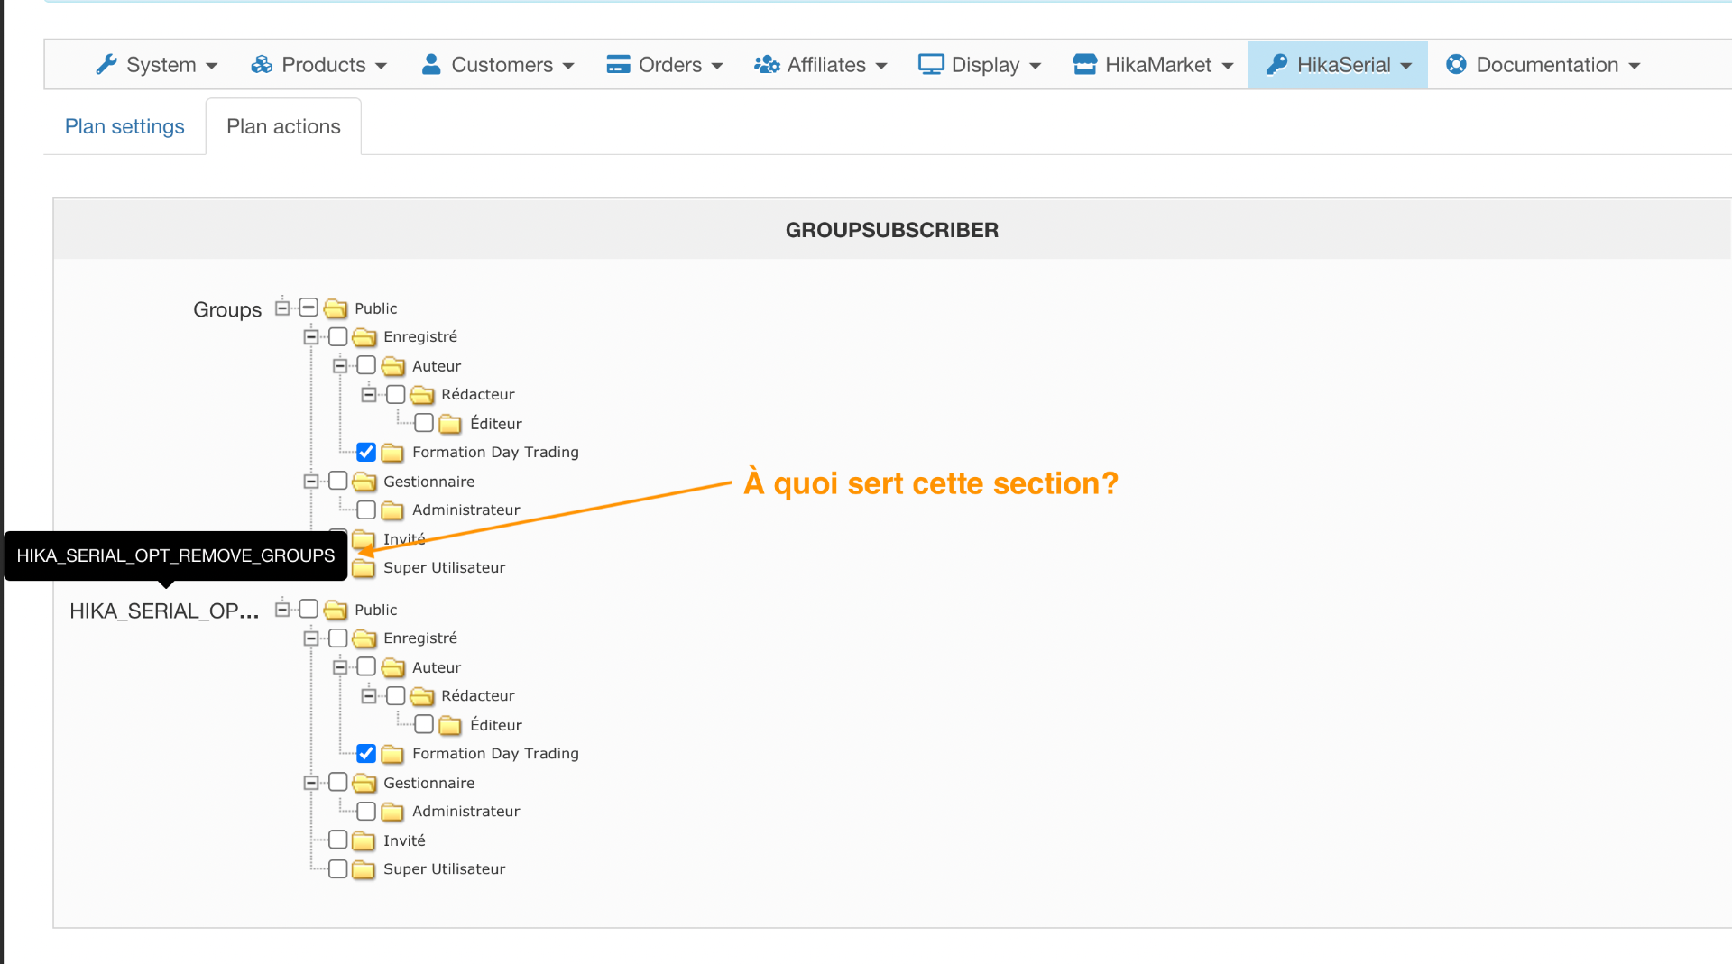Click the Orders credit card icon
This screenshot has width=1732, height=964.
coord(618,64)
